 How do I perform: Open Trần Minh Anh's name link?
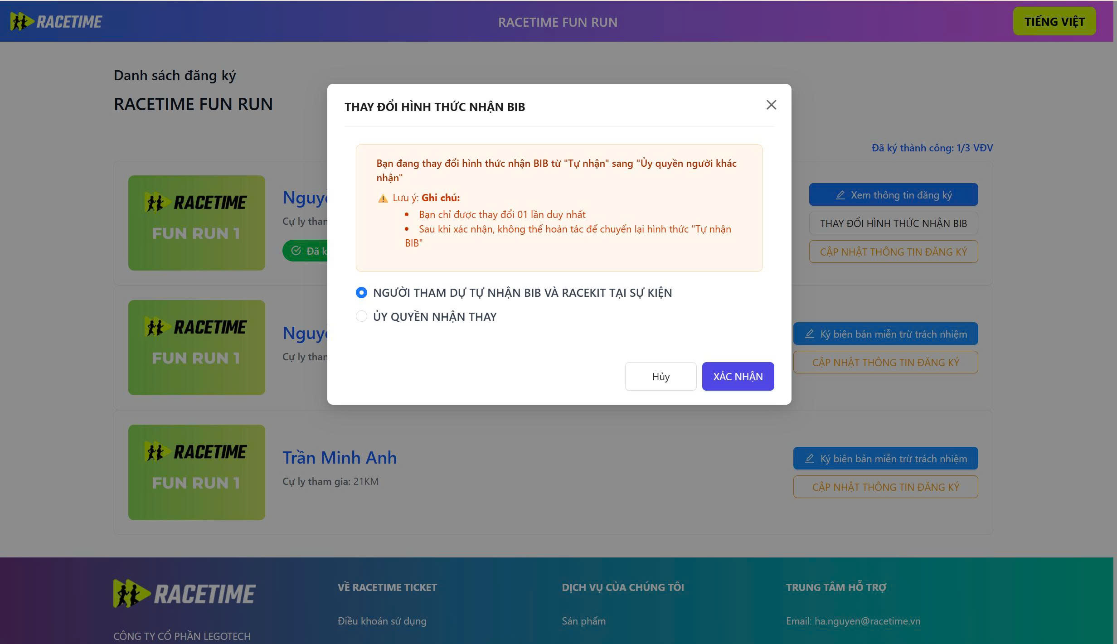click(340, 458)
